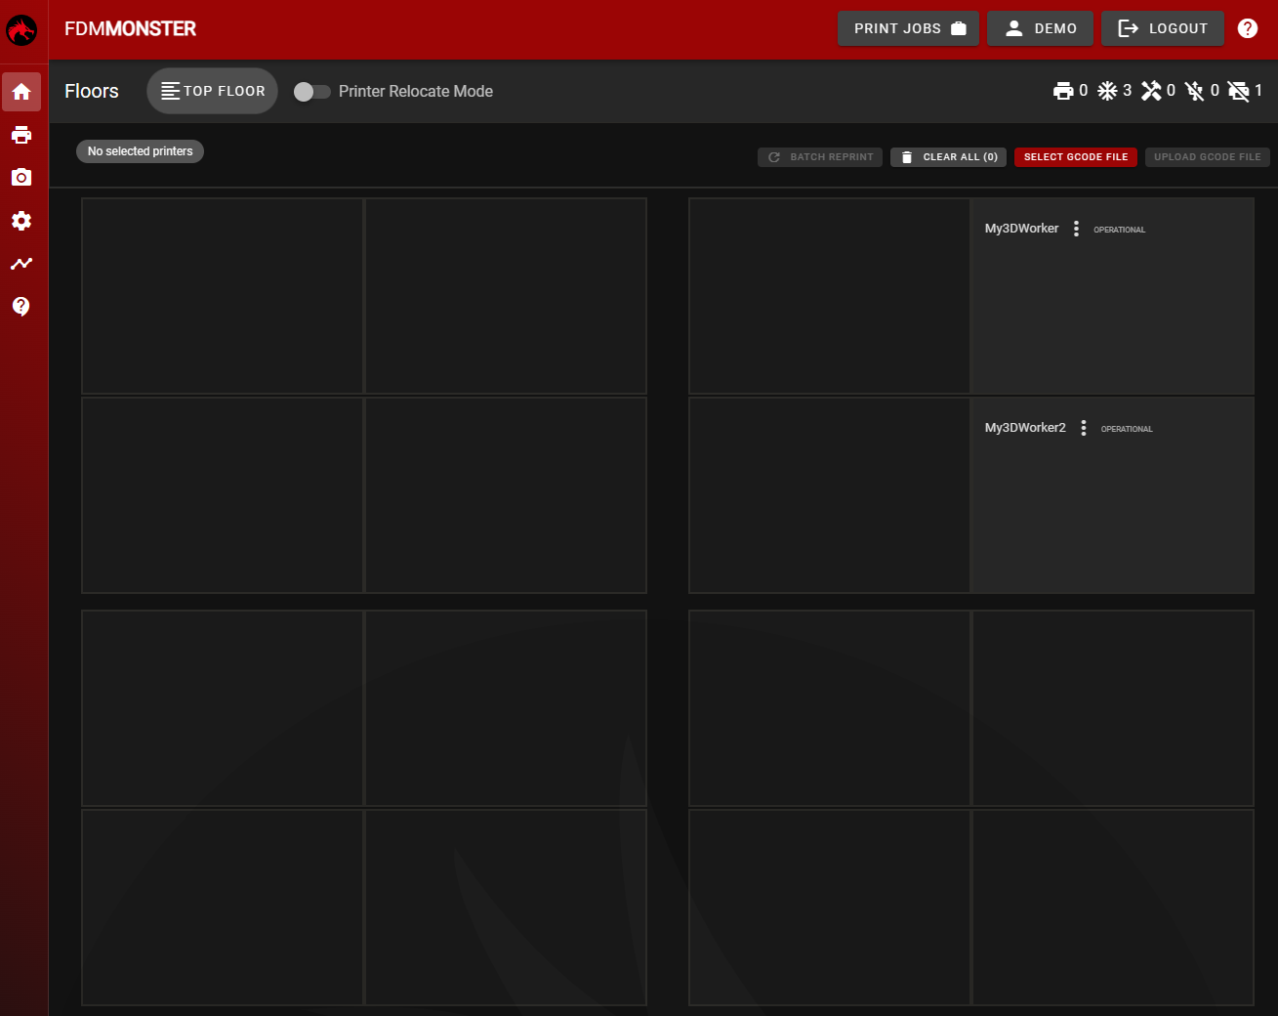The height and width of the screenshot is (1016, 1278).
Task: Select the My3DWorker printer tile
Action: (1112, 296)
